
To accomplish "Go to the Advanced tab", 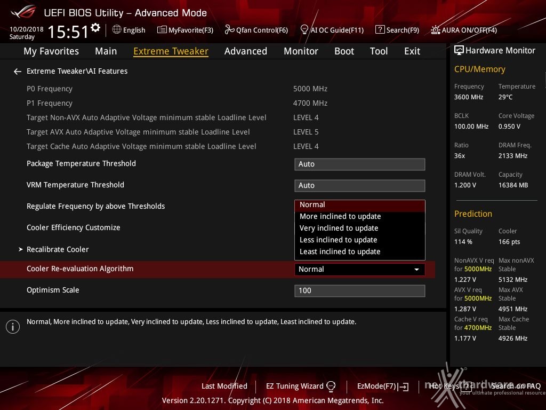I will click(246, 51).
